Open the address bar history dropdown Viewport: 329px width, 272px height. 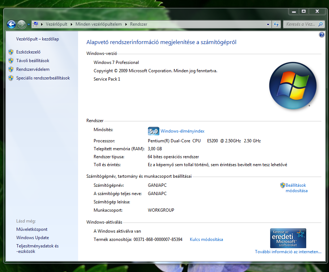coord(268,24)
